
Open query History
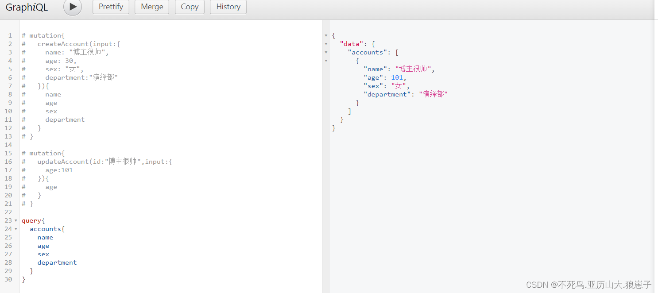(x=228, y=7)
